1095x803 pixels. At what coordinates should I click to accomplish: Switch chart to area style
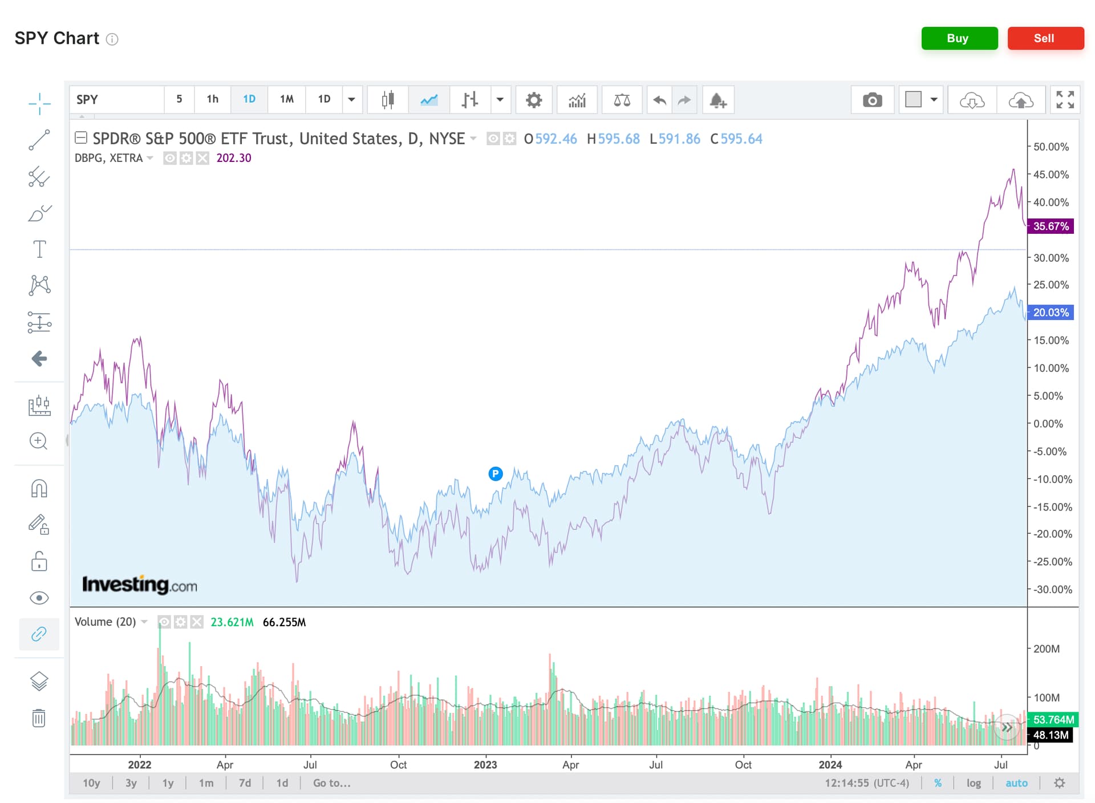pyautogui.click(x=429, y=100)
